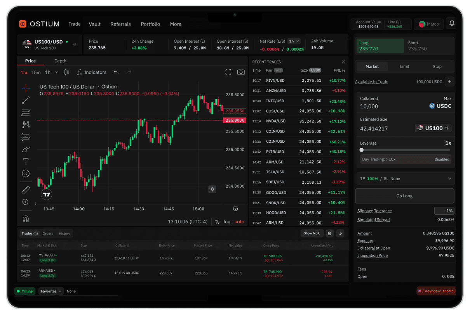The width and height of the screenshot is (470, 314).
Task: Toggle the ALL pair filter badge
Action: [279, 71]
